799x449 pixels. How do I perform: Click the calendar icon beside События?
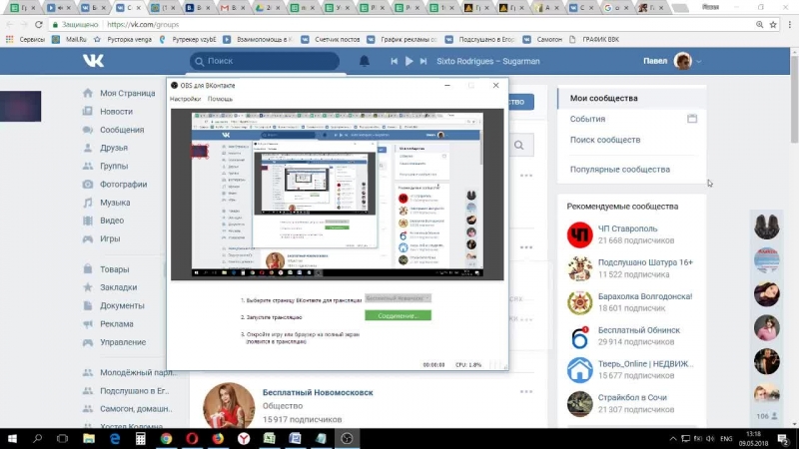point(692,119)
